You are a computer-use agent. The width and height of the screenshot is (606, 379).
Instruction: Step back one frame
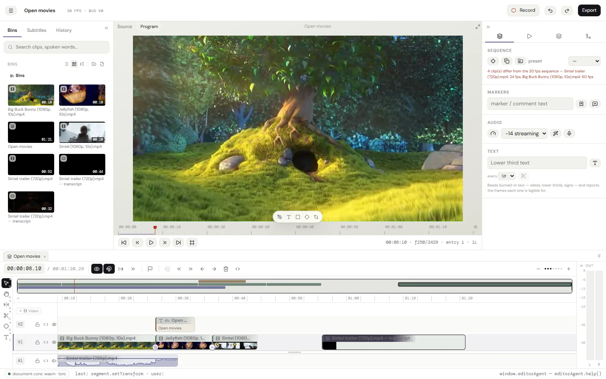pyautogui.click(x=137, y=243)
